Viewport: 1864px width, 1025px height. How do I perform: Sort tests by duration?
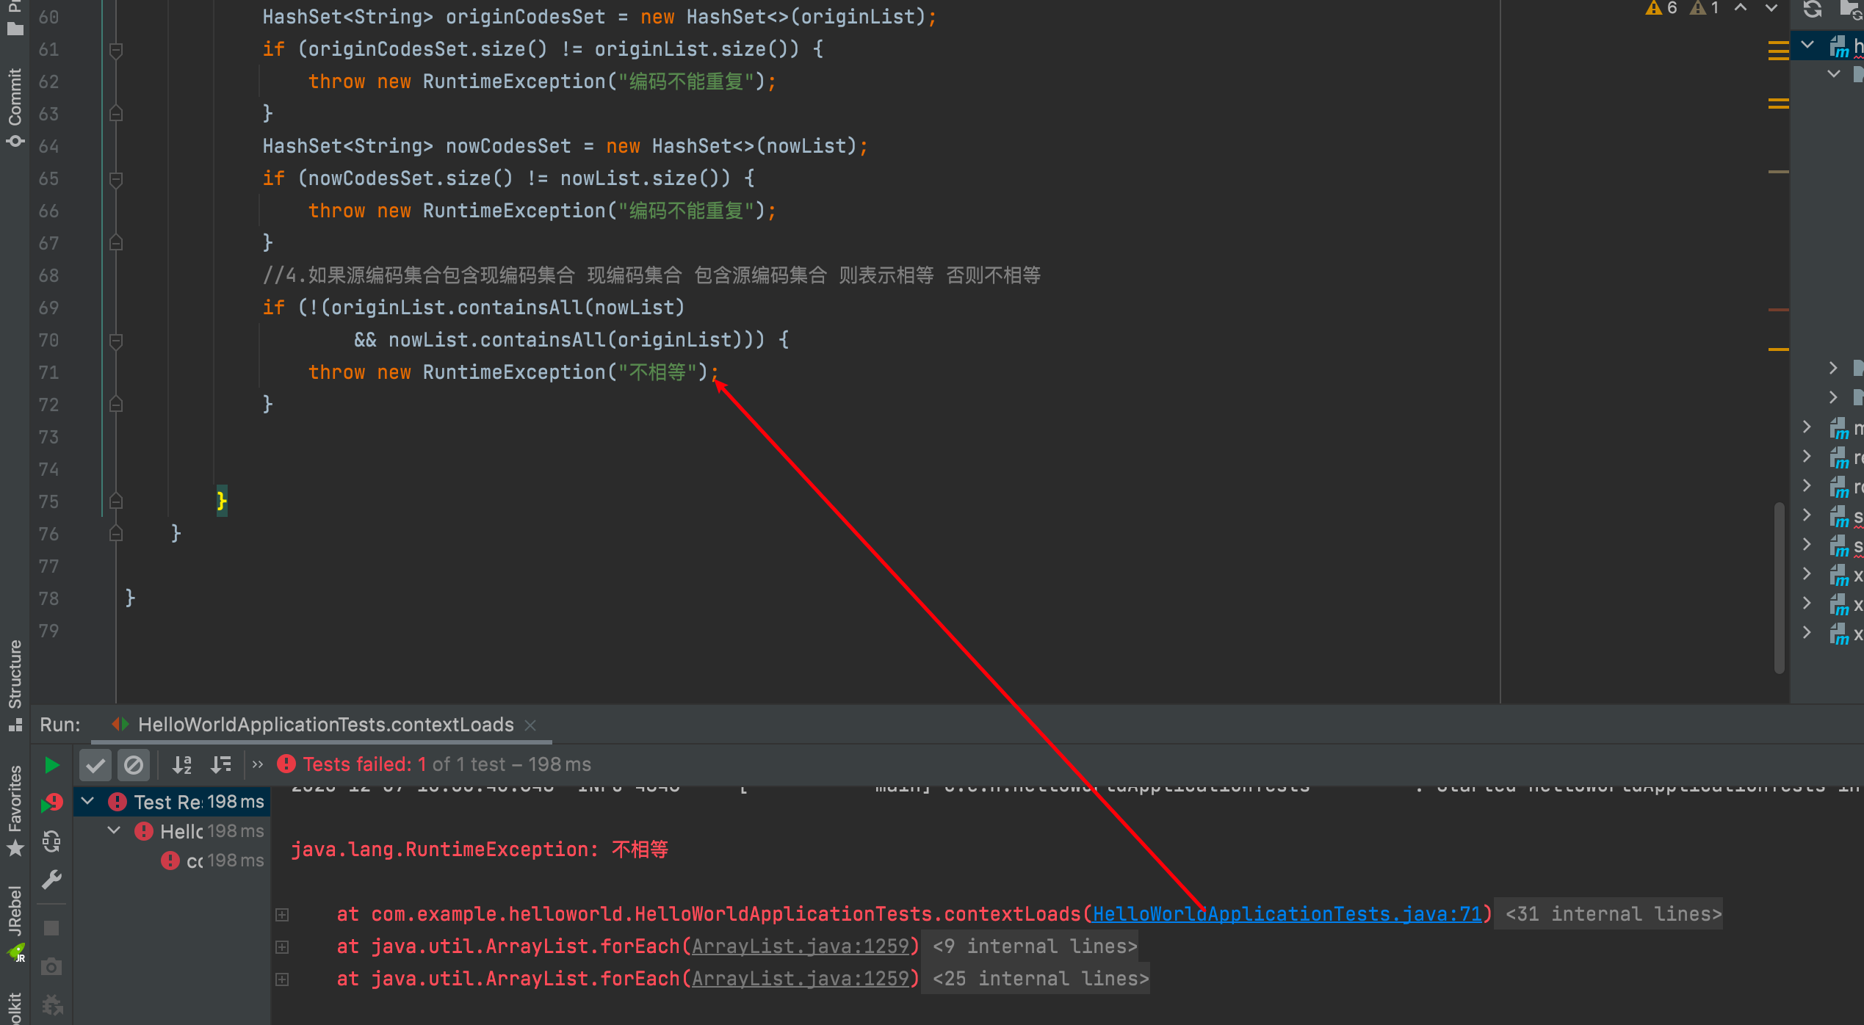(x=220, y=765)
